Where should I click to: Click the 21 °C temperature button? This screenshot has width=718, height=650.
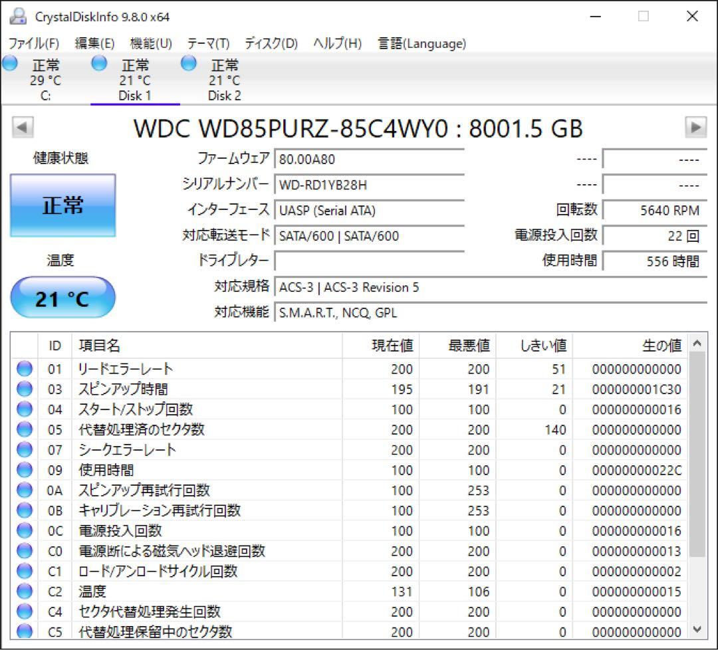(62, 298)
